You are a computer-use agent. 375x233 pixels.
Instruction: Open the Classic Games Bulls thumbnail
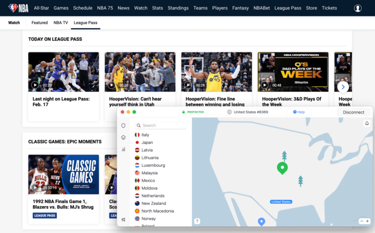[63, 175]
